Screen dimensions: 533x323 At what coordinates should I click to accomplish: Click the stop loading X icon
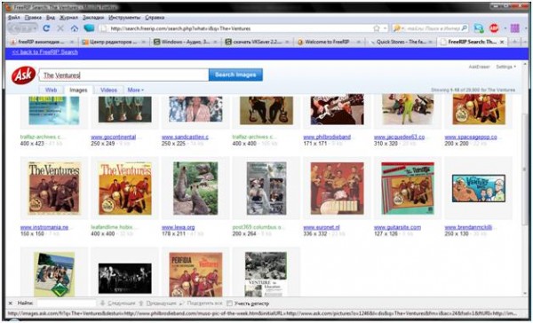pos(60,28)
